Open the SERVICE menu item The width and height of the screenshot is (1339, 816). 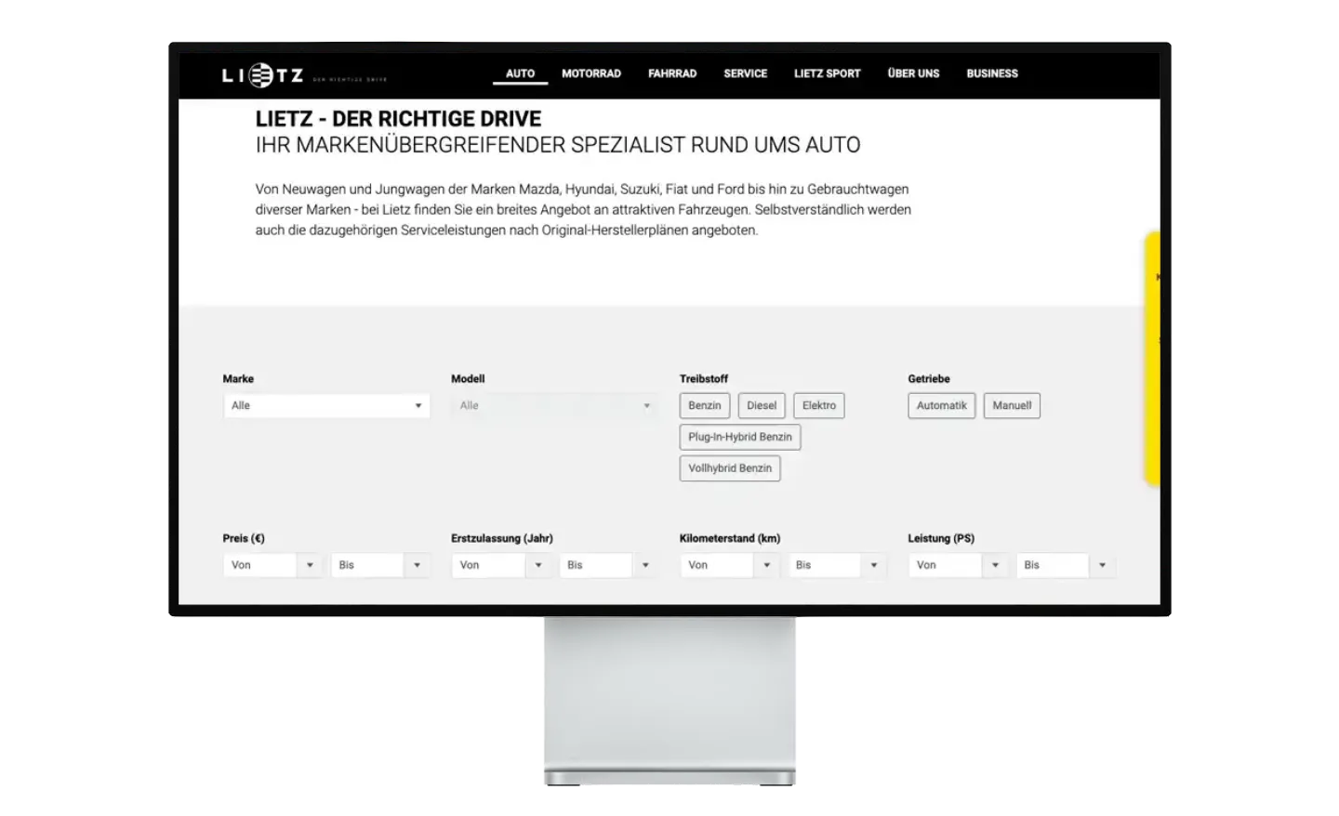point(746,73)
